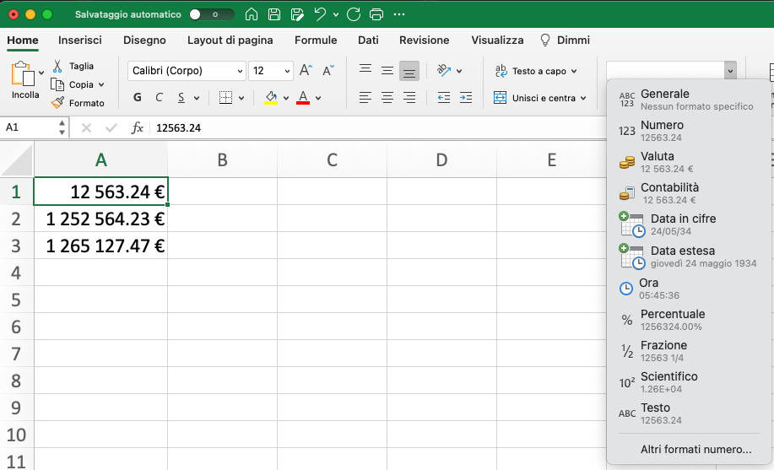Increase cell indent
This screenshot has width=774, height=470.
pyautogui.click(x=466, y=98)
